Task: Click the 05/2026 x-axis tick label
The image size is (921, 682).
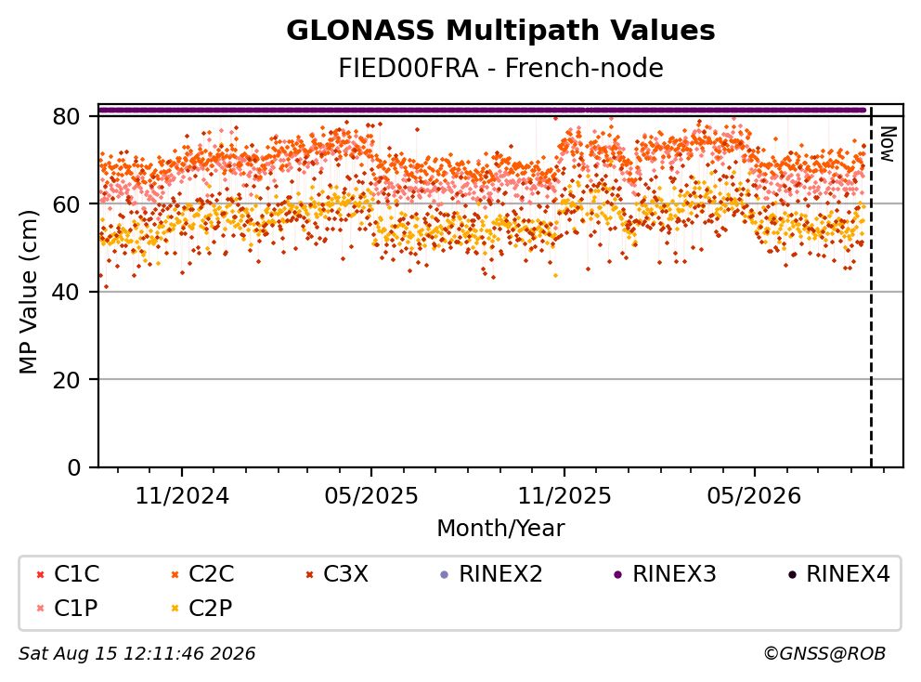Action: click(754, 496)
